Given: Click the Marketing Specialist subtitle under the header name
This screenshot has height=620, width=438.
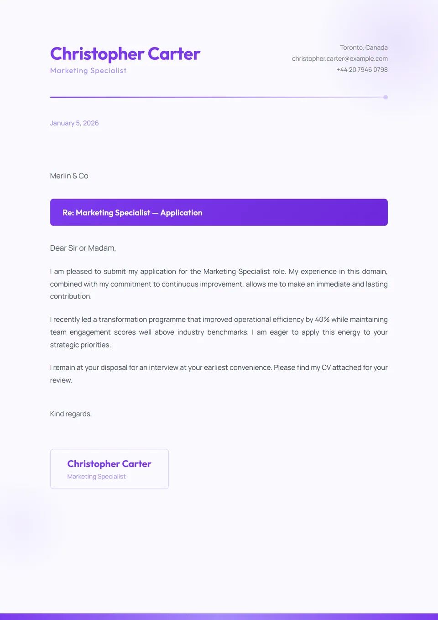Looking at the screenshot, I should click(x=88, y=70).
